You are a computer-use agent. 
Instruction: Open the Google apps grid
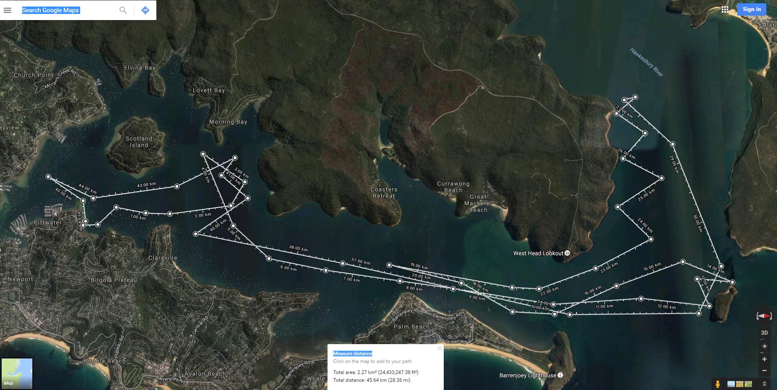pyautogui.click(x=725, y=9)
